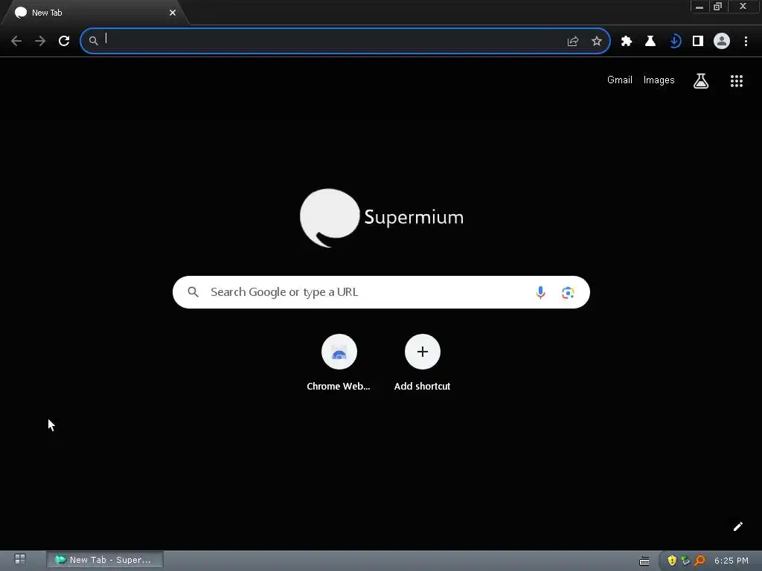This screenshot has width=762, height=571.
Task: Restore down the browser window
Action: 718,7
